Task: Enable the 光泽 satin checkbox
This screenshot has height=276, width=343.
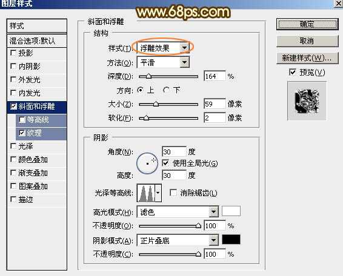Action: [x=13, y=146]
